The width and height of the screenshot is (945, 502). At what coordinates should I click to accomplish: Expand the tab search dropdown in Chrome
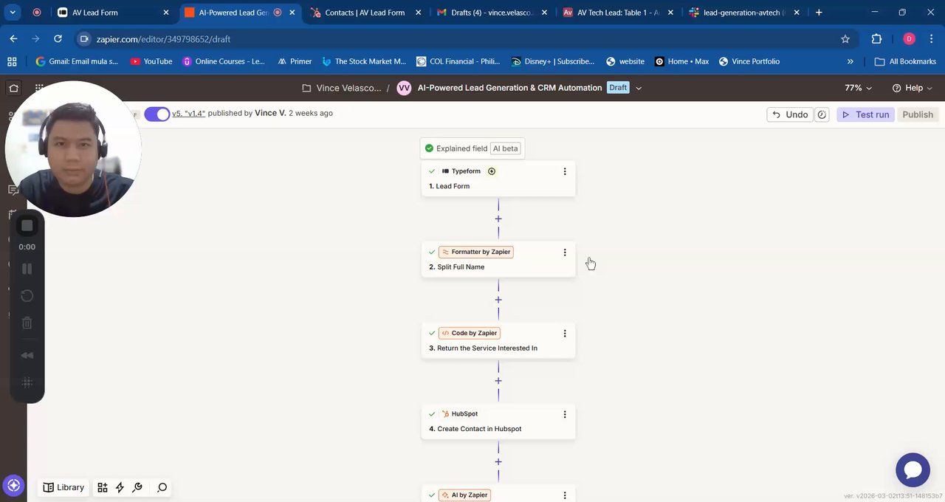pyautogui.click(x=13, y=13)
